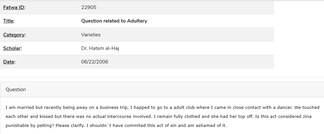The width and height of the screenshot is (324, 134).
Task: Click the underlined Title label
Action: click(8, 21)
